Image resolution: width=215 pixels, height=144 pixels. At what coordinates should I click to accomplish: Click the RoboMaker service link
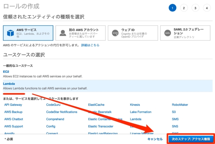pos(180,105)
